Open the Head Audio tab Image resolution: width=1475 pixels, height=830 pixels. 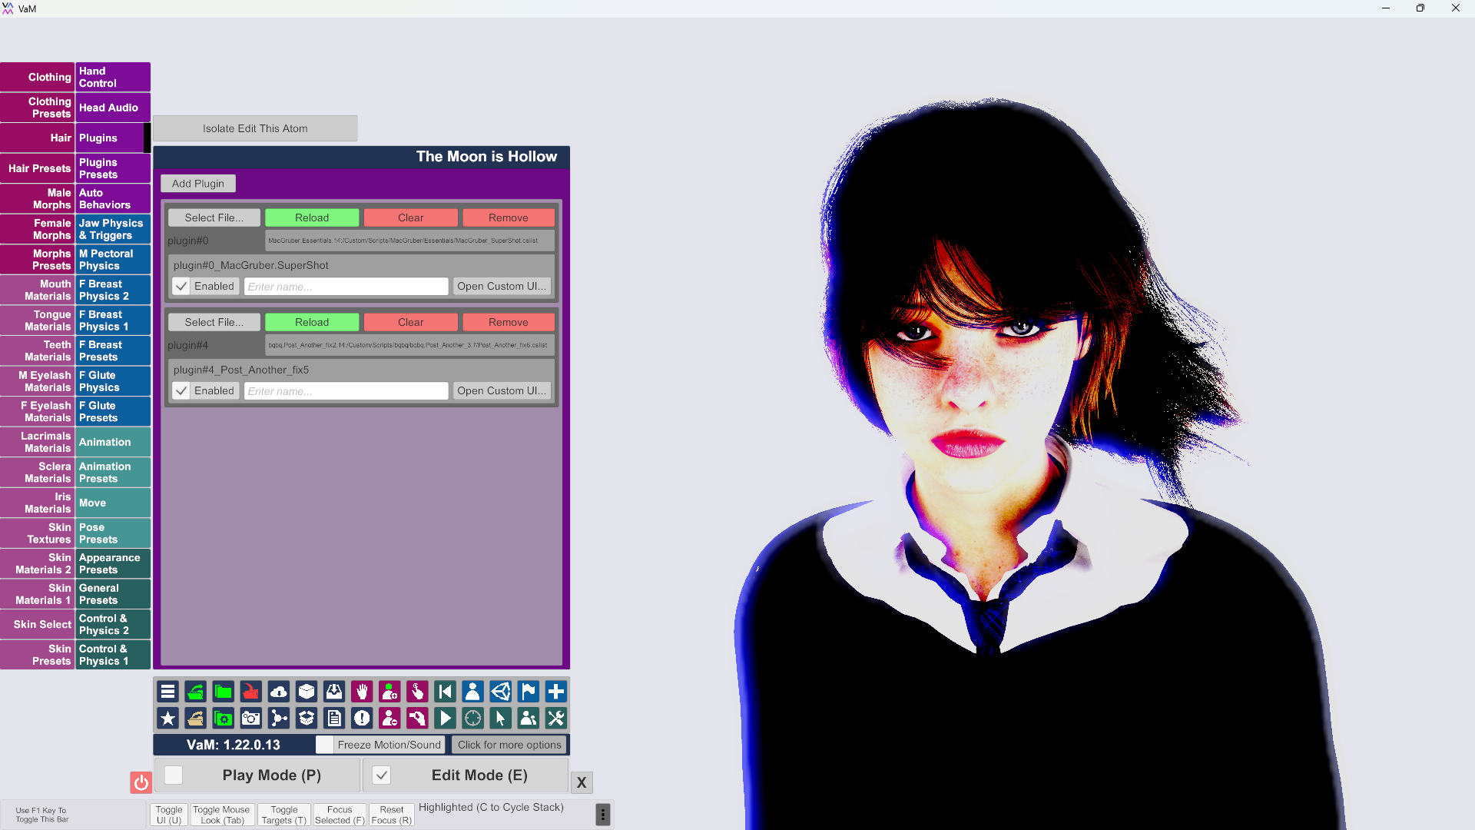(x=113, y=108)
